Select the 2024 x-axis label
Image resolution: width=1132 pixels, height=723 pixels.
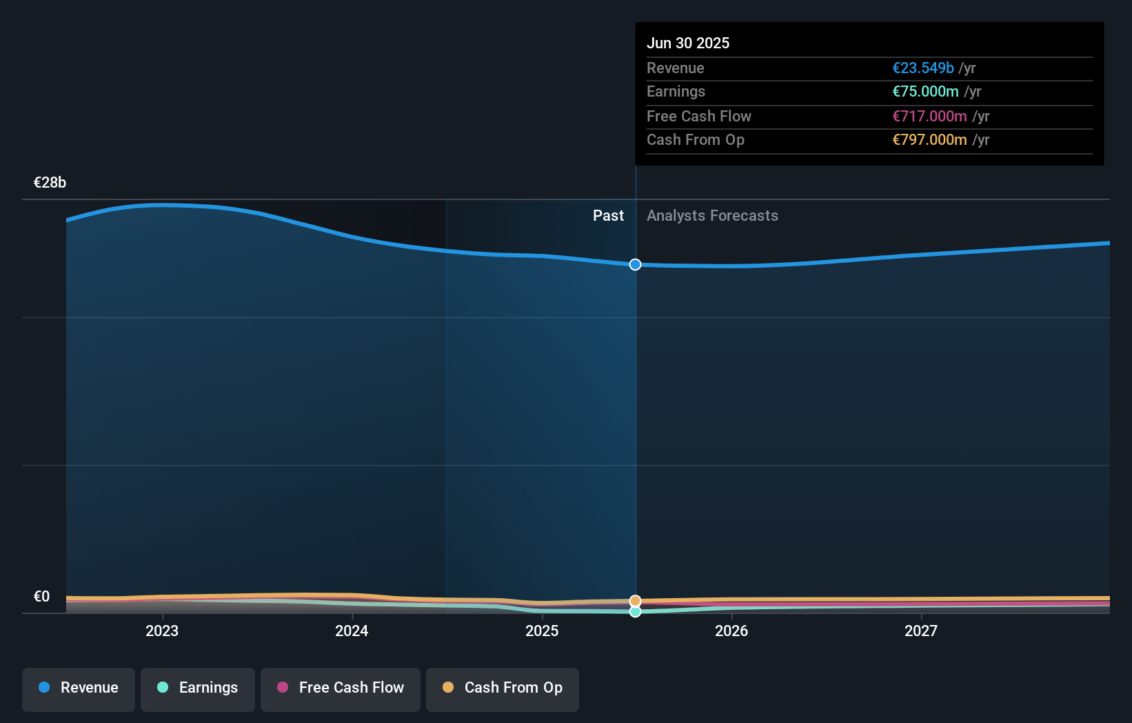click(352, 631)
